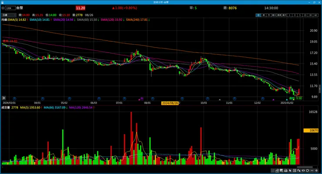Image resolution: width=322 pixels, height=174 pixels.
Task: Switch to the 5-minute chart button
Action: coord(300,15)
